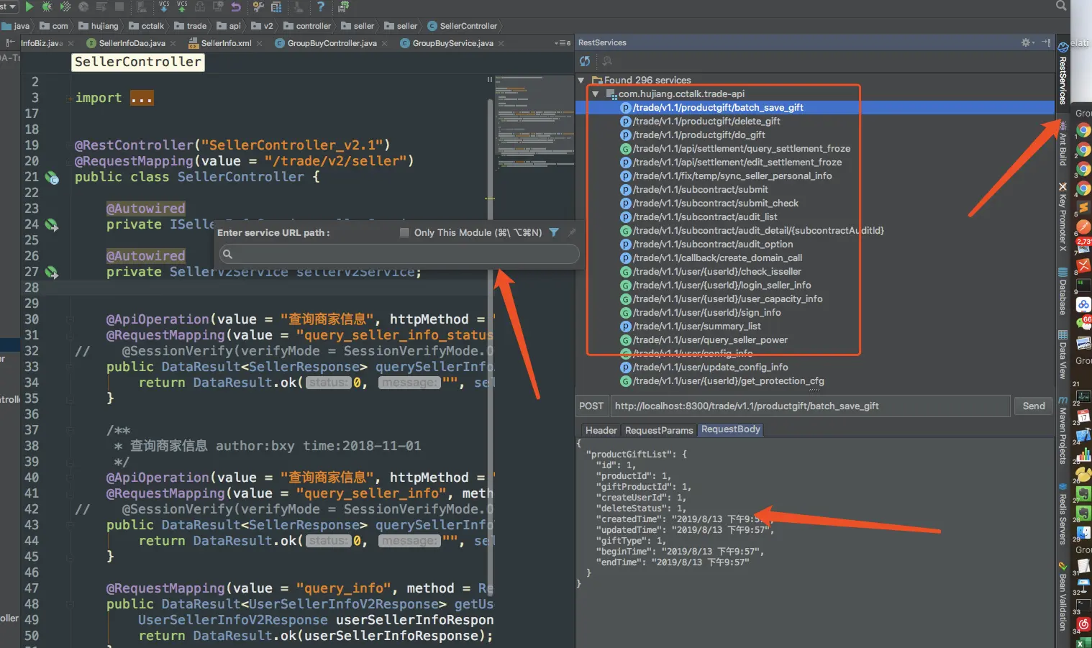Select the update_config_info service
The image size is (1092, 648).
(711, 367)
